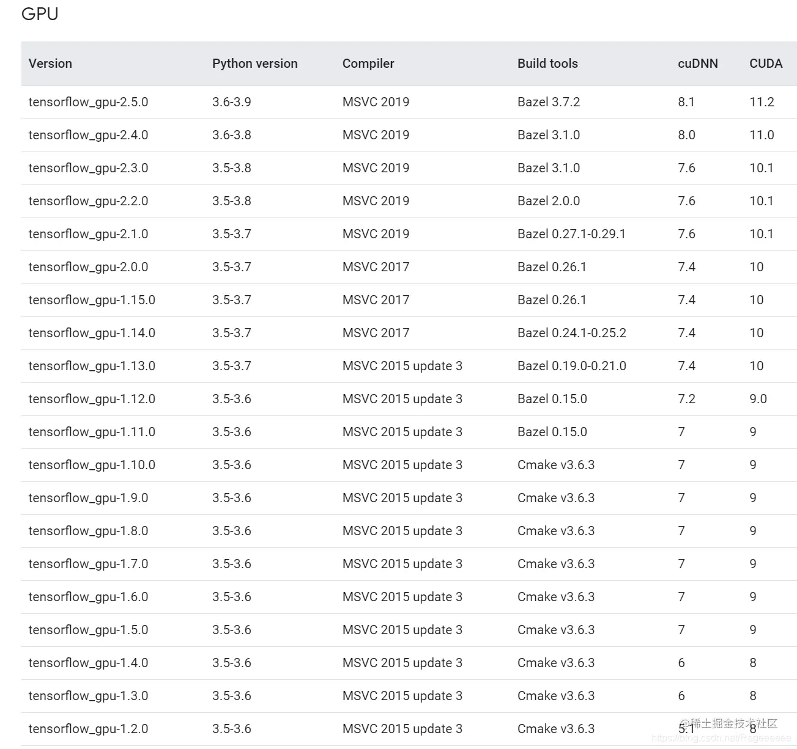The image size is (797, 749).
Task: Click MSVC 2019 in the tensorflow_gpu-2.5.0 row
Action: click(376, 102)
